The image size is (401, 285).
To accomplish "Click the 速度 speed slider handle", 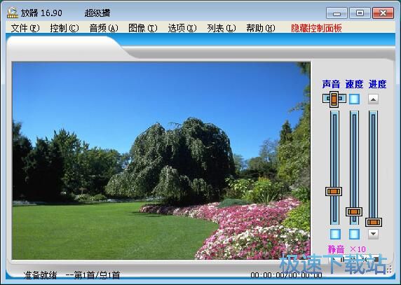I will pos(354,211).
